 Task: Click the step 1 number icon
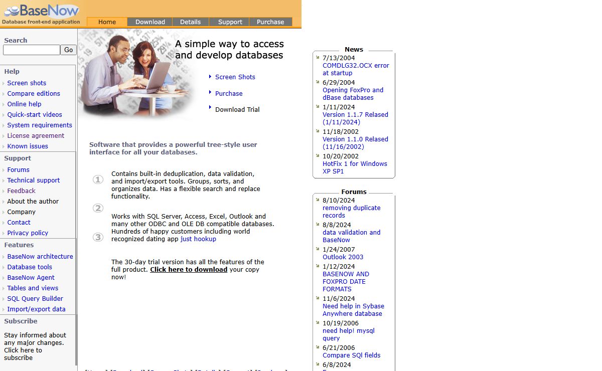(98, 179)
